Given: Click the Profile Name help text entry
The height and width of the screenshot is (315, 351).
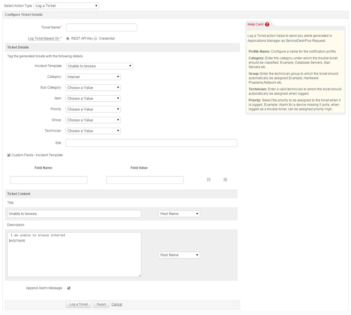Looking at the screenshot, I should point(293,51).
